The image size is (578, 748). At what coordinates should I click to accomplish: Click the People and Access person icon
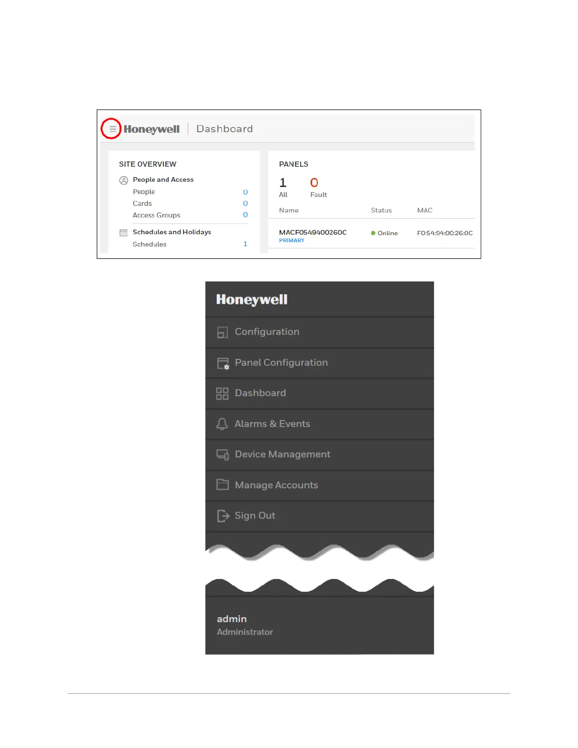tap(124, 180)
